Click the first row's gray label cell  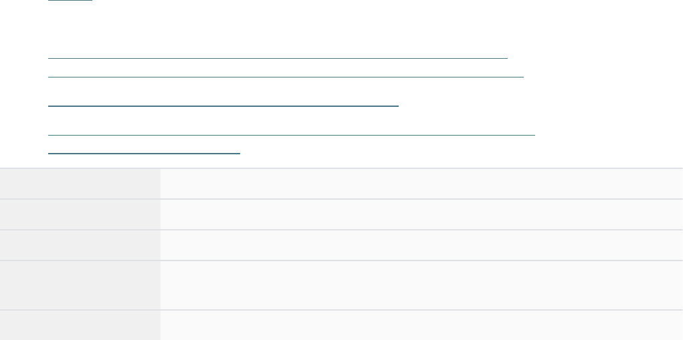coord(80,184)
